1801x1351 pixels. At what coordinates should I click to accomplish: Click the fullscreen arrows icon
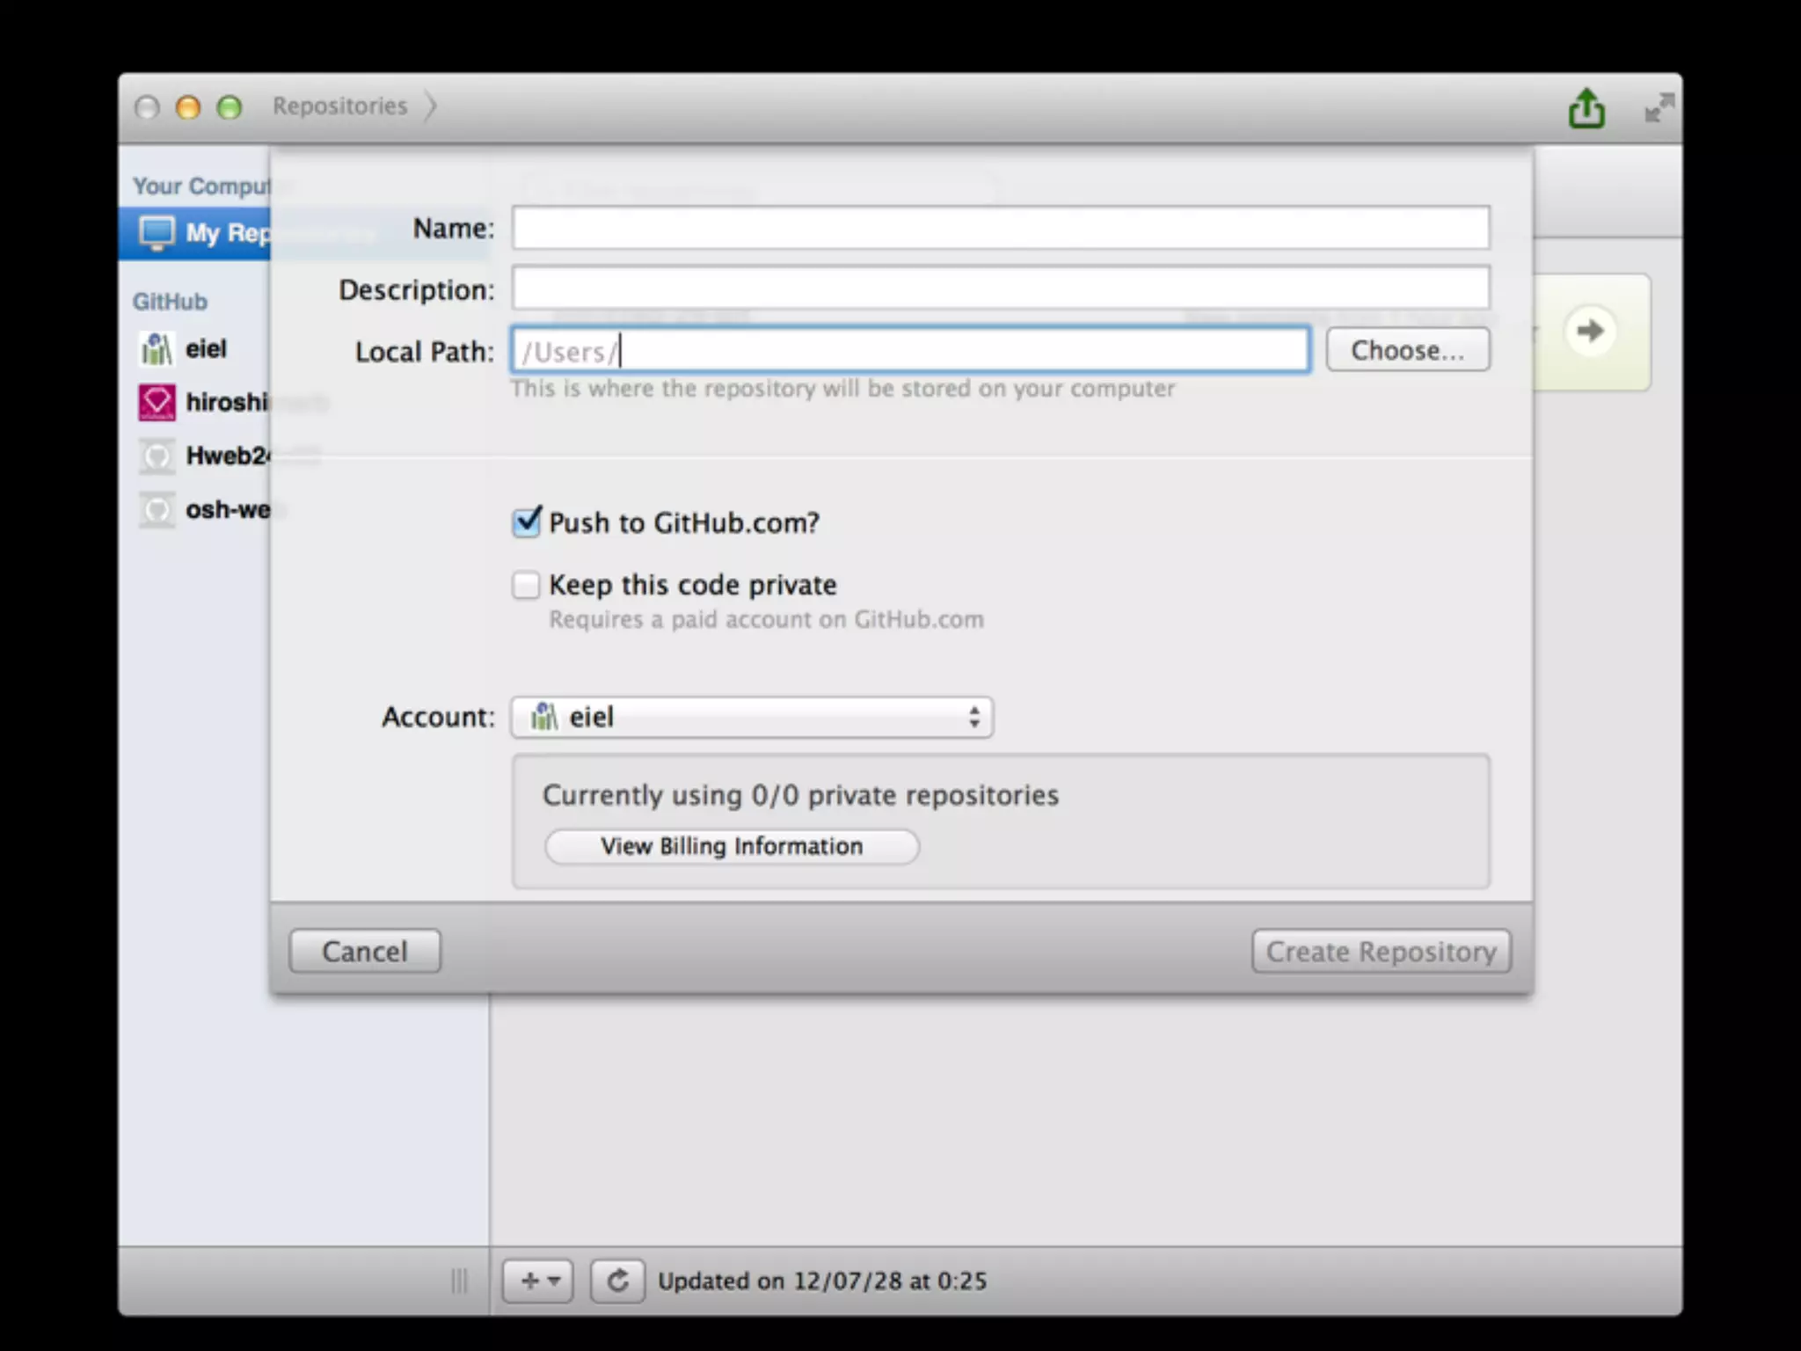(1659, 108)
